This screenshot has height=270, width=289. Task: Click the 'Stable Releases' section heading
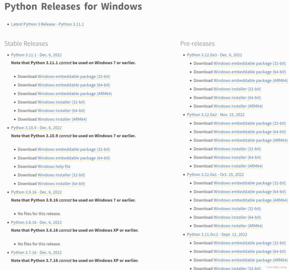tap(26, 44)
